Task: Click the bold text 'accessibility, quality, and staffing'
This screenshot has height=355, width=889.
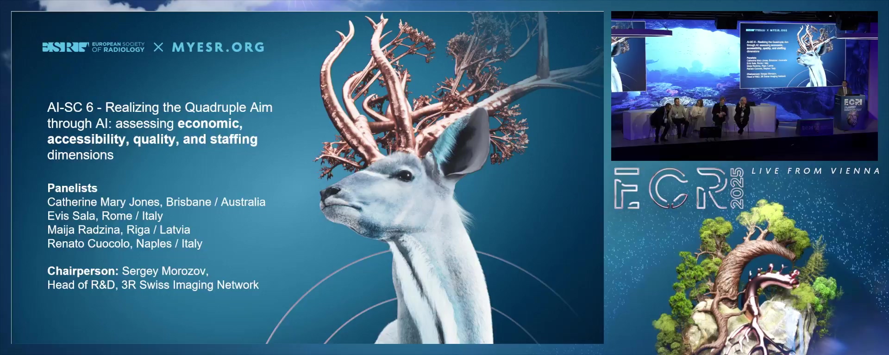Action: [152, 139]
